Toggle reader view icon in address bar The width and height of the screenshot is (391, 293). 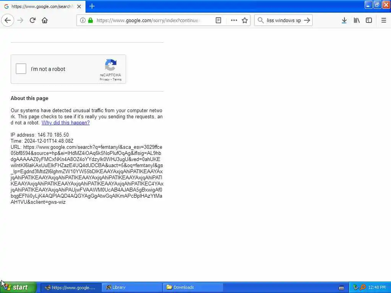pos(218,21)
